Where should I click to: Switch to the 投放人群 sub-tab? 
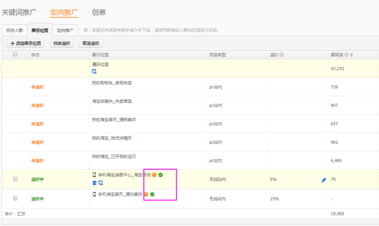pyautogui.click(x=15, y=30)
